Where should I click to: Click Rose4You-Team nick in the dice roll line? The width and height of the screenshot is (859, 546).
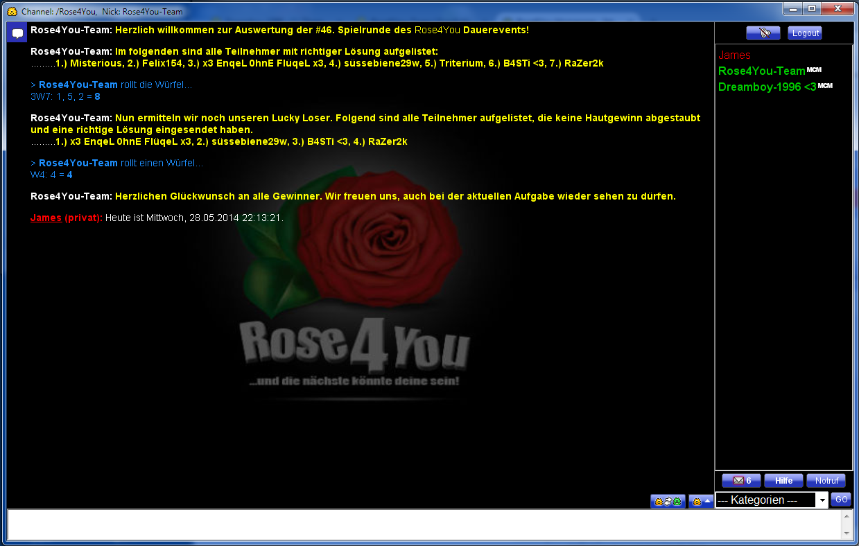[78, 85]
